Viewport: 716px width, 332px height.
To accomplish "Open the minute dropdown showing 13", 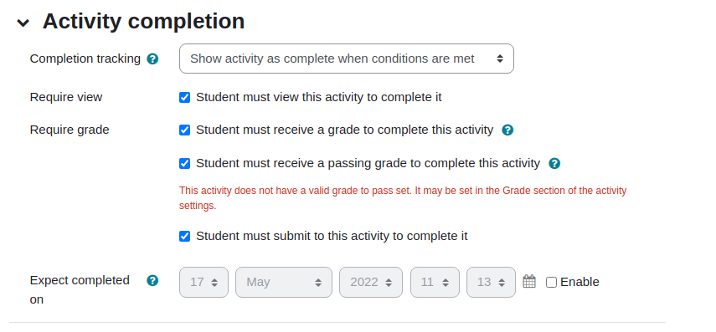I will click(491, 283).
